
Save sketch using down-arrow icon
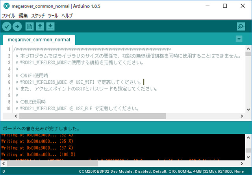tap(50, 26)
